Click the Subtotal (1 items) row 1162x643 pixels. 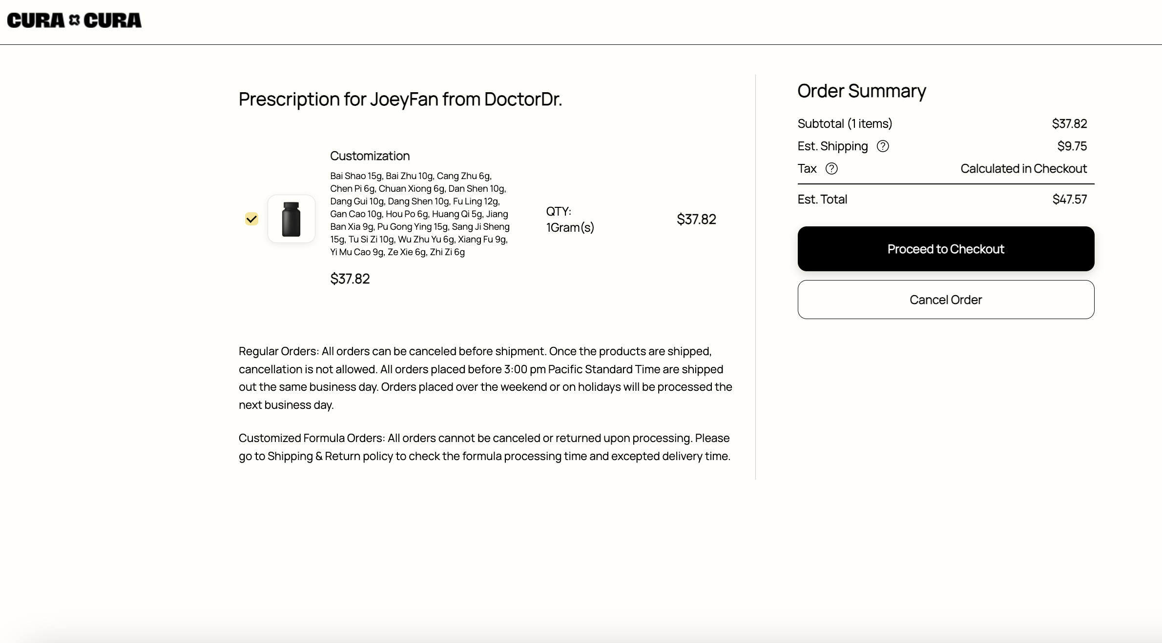845,123
